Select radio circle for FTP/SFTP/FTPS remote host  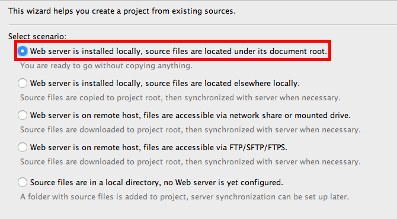tap(23, 147)
